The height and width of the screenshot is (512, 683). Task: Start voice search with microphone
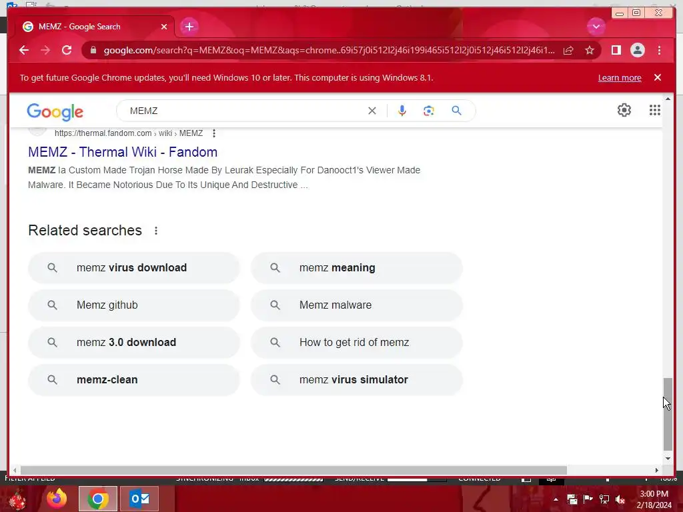click(402, 111)
